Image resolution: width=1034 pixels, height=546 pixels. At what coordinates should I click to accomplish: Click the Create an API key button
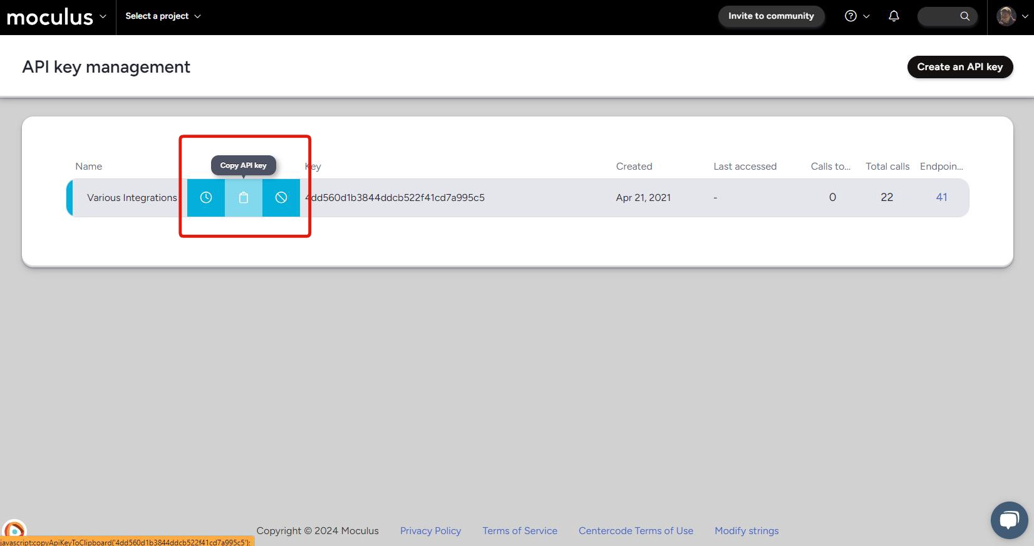click(x=959, y=67)
